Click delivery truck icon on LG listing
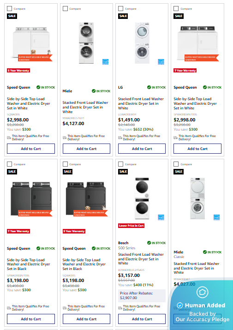Image resolution: width=233 pixels, height=330 pixels. click(x=120, y=138)
